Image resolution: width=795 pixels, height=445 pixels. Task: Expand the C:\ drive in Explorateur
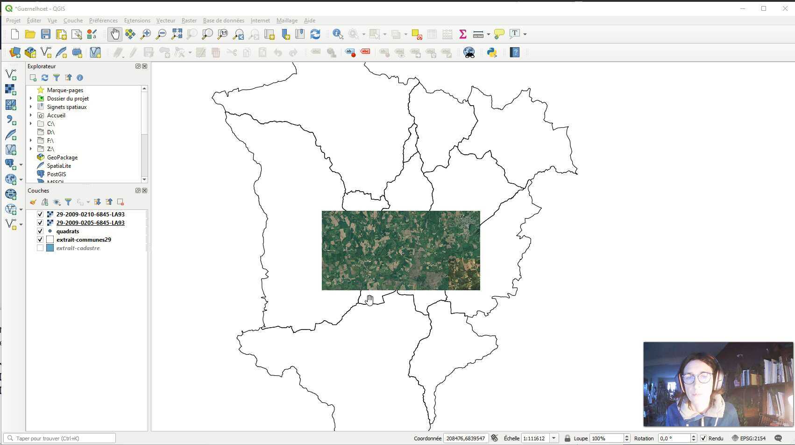31,123
